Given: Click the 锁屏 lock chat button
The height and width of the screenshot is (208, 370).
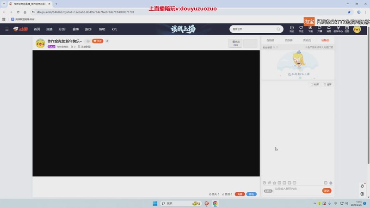Looking at the screenshot, I should (x=315, y=85).
